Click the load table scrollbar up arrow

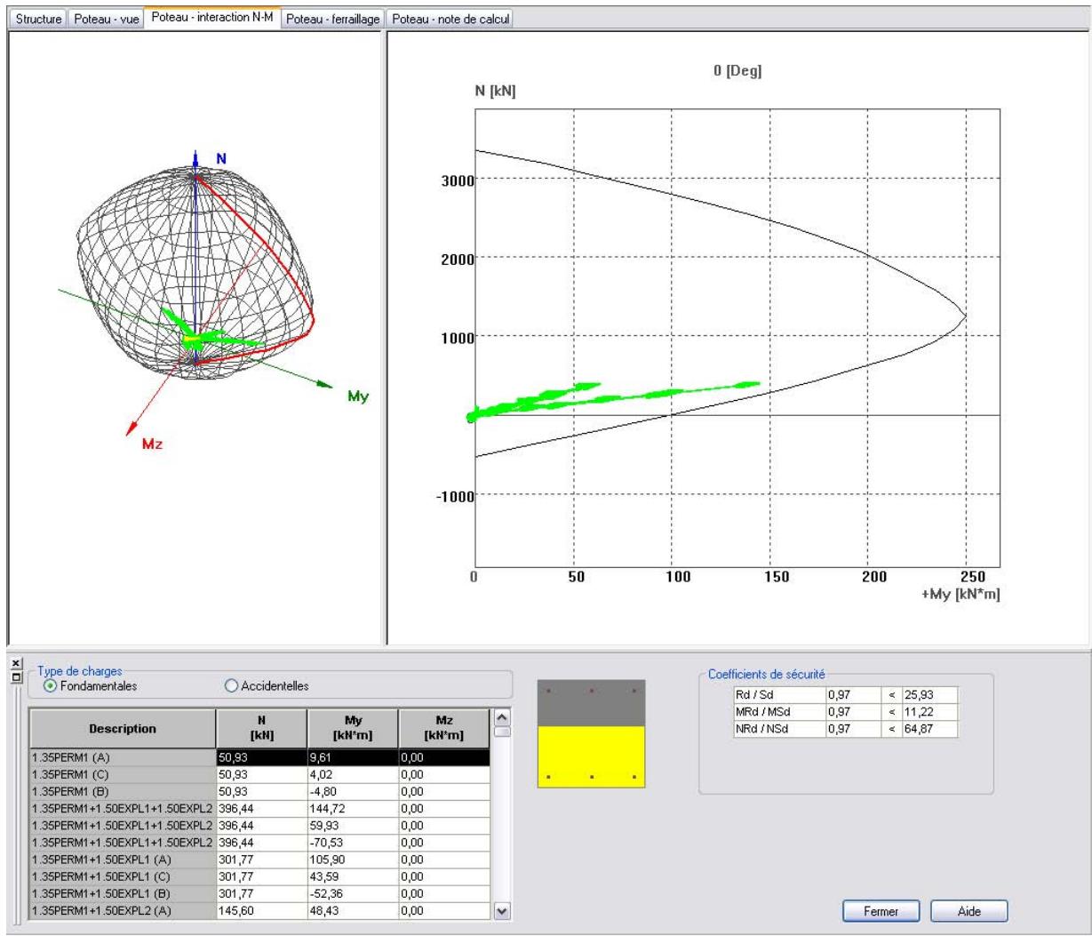[502, 716]
